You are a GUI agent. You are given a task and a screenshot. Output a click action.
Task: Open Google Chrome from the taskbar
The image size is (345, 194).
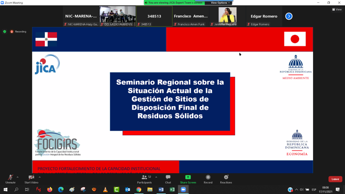point(139,189)
